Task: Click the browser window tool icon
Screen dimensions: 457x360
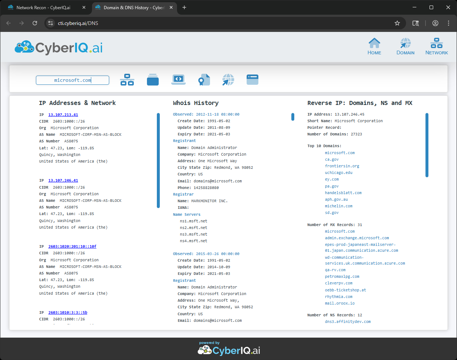Action: point(252,79)
